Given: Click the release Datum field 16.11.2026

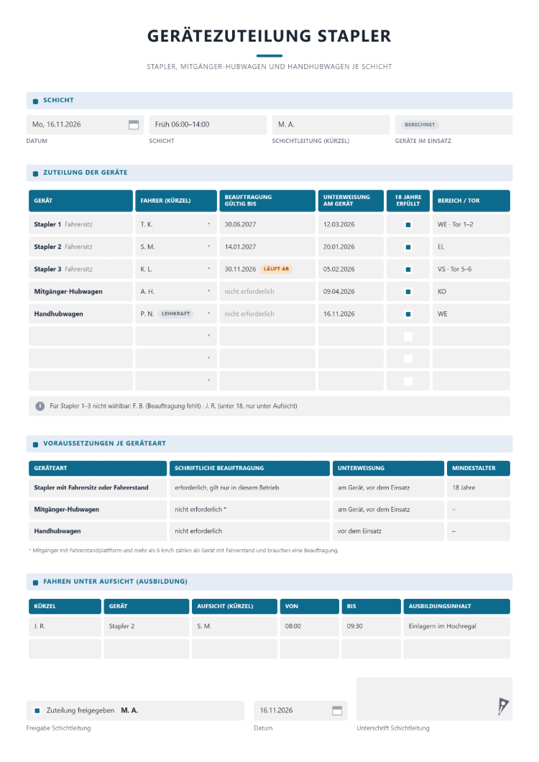Looking at the screenshot, I should click(x=301, y=710).
